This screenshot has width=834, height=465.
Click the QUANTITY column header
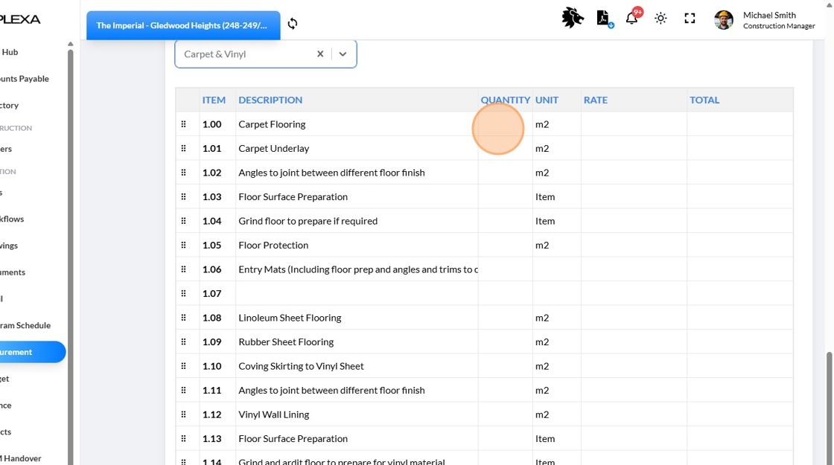[505, 100]
